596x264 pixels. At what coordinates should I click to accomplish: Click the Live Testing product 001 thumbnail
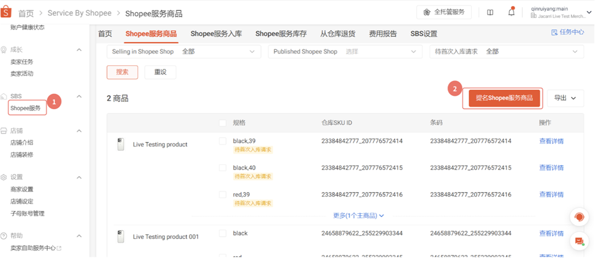click(x=120, y=237)
